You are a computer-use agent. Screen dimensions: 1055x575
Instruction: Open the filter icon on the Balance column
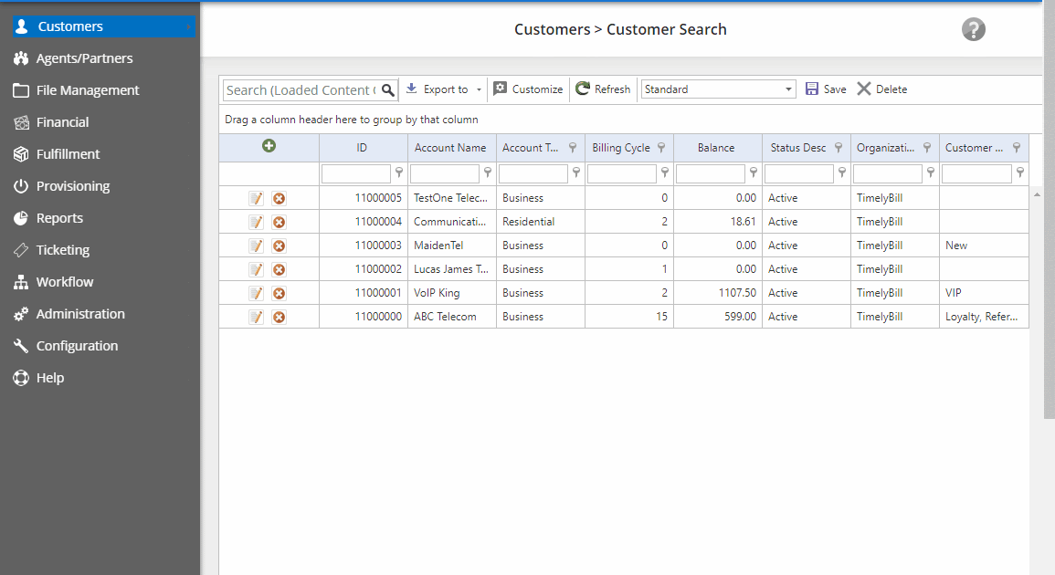click(x=753, y=172)
